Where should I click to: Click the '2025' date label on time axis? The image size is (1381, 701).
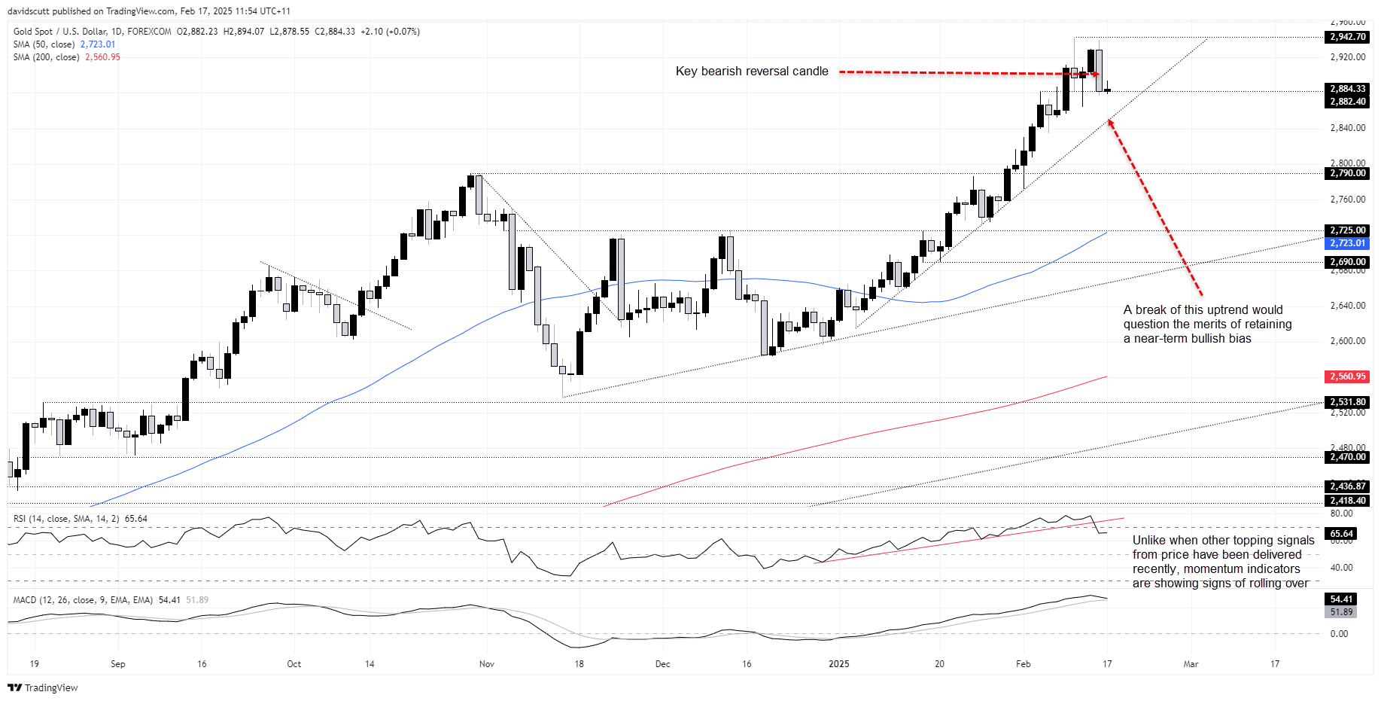[838, 664]
